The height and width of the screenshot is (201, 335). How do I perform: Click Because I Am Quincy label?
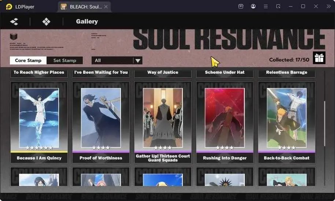(39, 158)
